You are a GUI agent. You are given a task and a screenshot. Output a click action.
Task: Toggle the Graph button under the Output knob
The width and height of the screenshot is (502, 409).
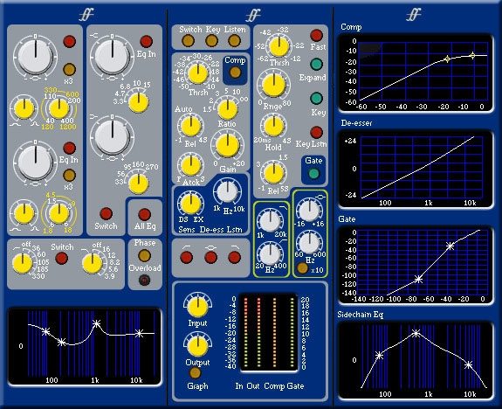195,373
